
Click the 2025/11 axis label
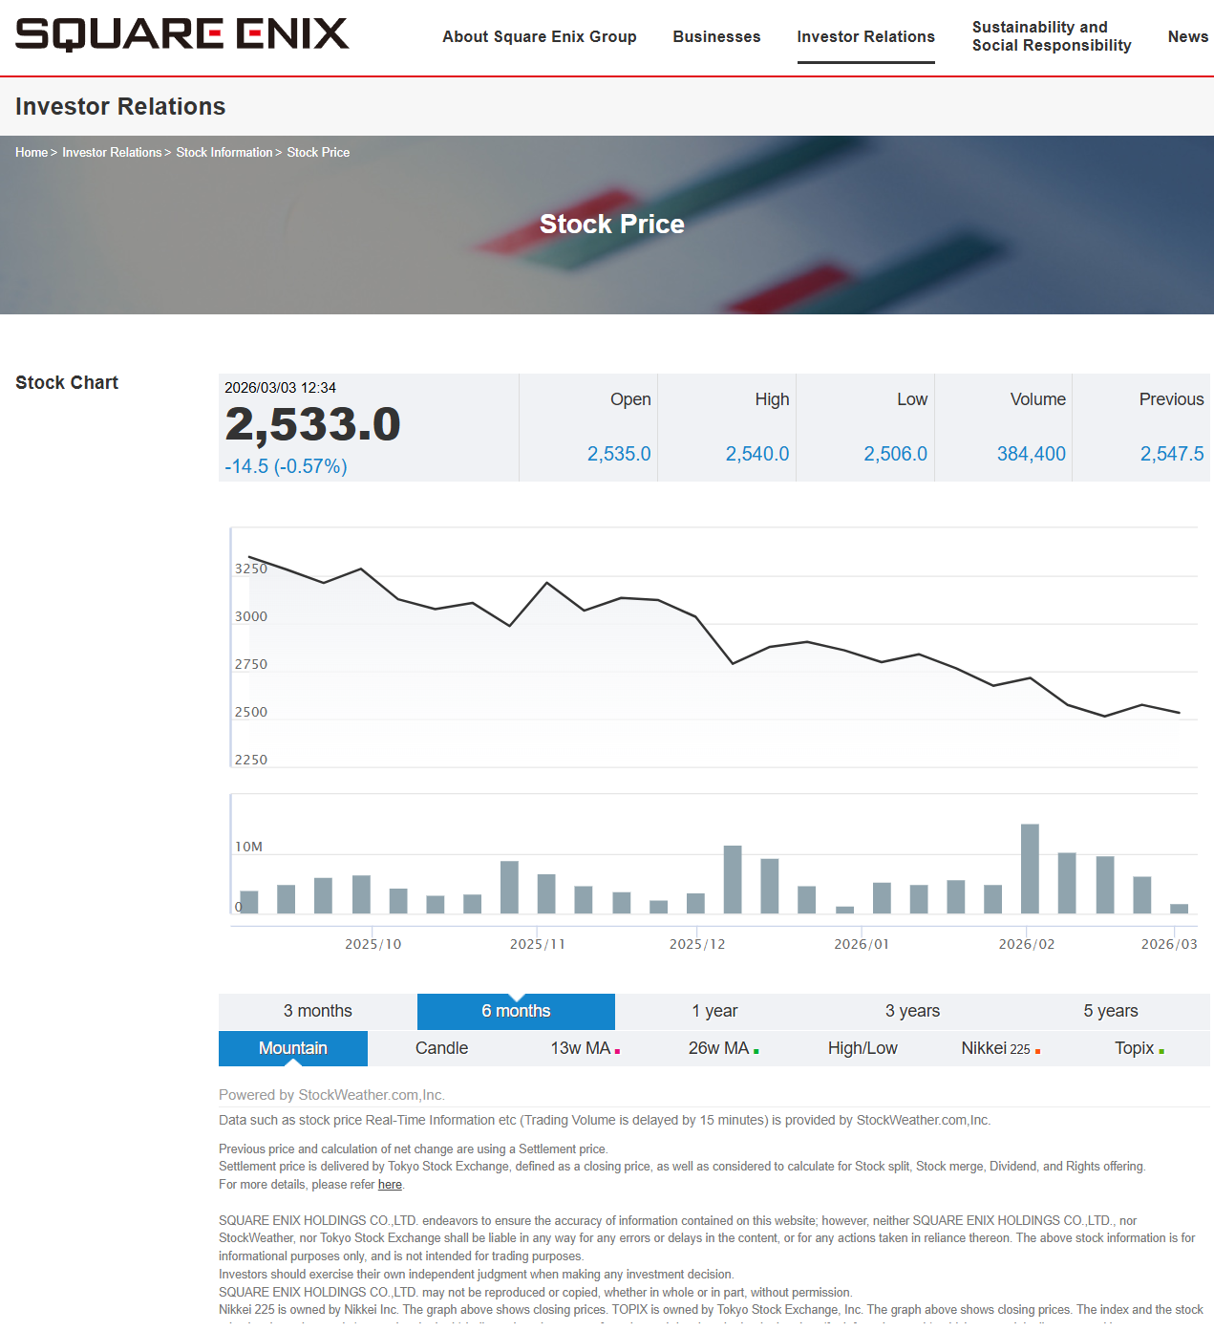537,944
